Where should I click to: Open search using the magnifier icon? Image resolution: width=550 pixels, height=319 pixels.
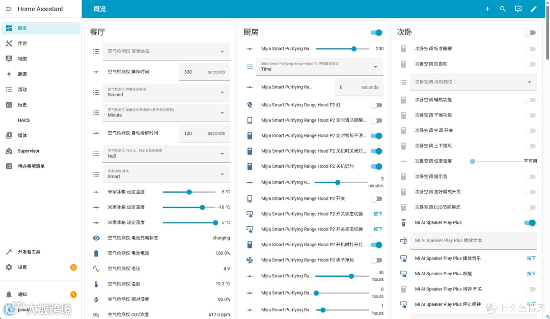pyautogui.click(x=503, y=9)
